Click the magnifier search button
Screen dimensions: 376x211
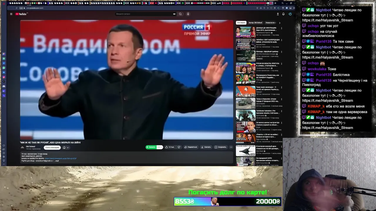click(180, 14)
